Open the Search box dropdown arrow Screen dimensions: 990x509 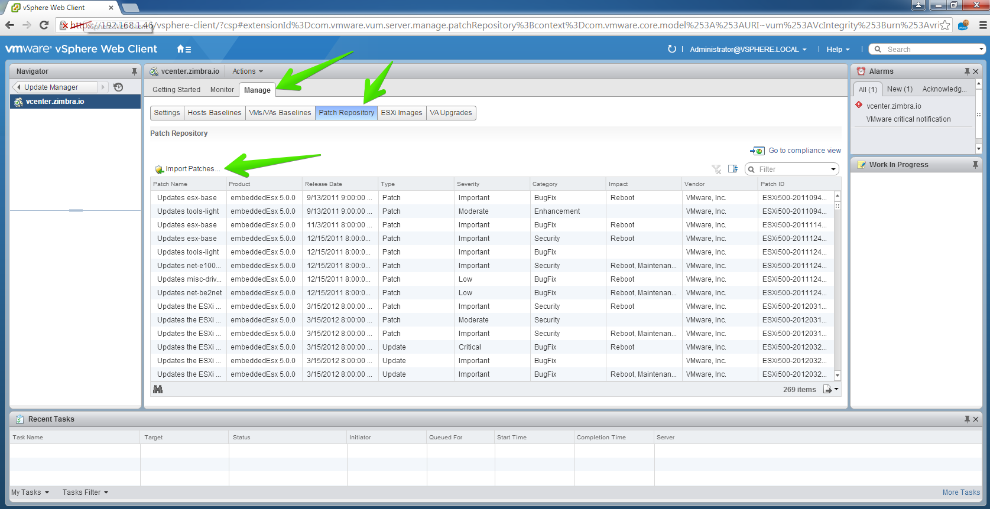[x=982, y=50]
